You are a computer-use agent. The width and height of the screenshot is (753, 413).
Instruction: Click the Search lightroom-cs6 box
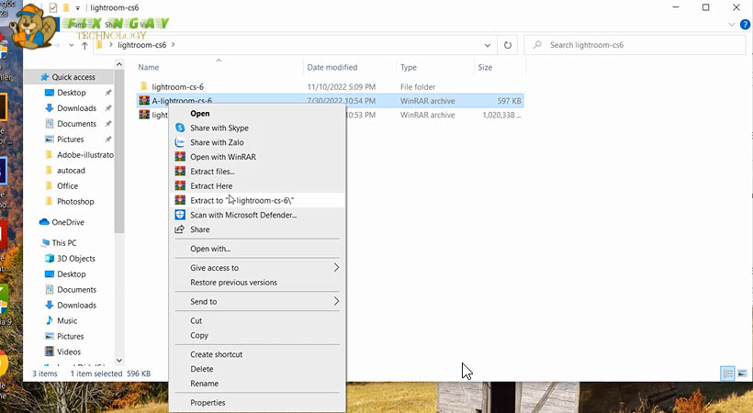[635, 45]
